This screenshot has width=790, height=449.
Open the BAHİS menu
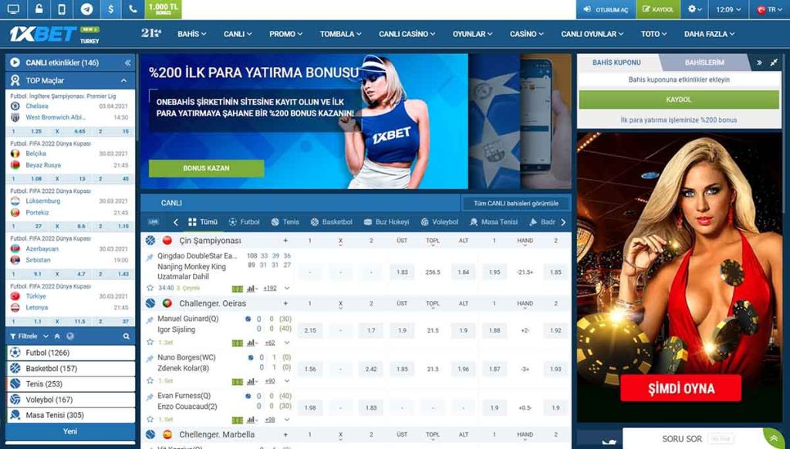[x=191, y=34]
